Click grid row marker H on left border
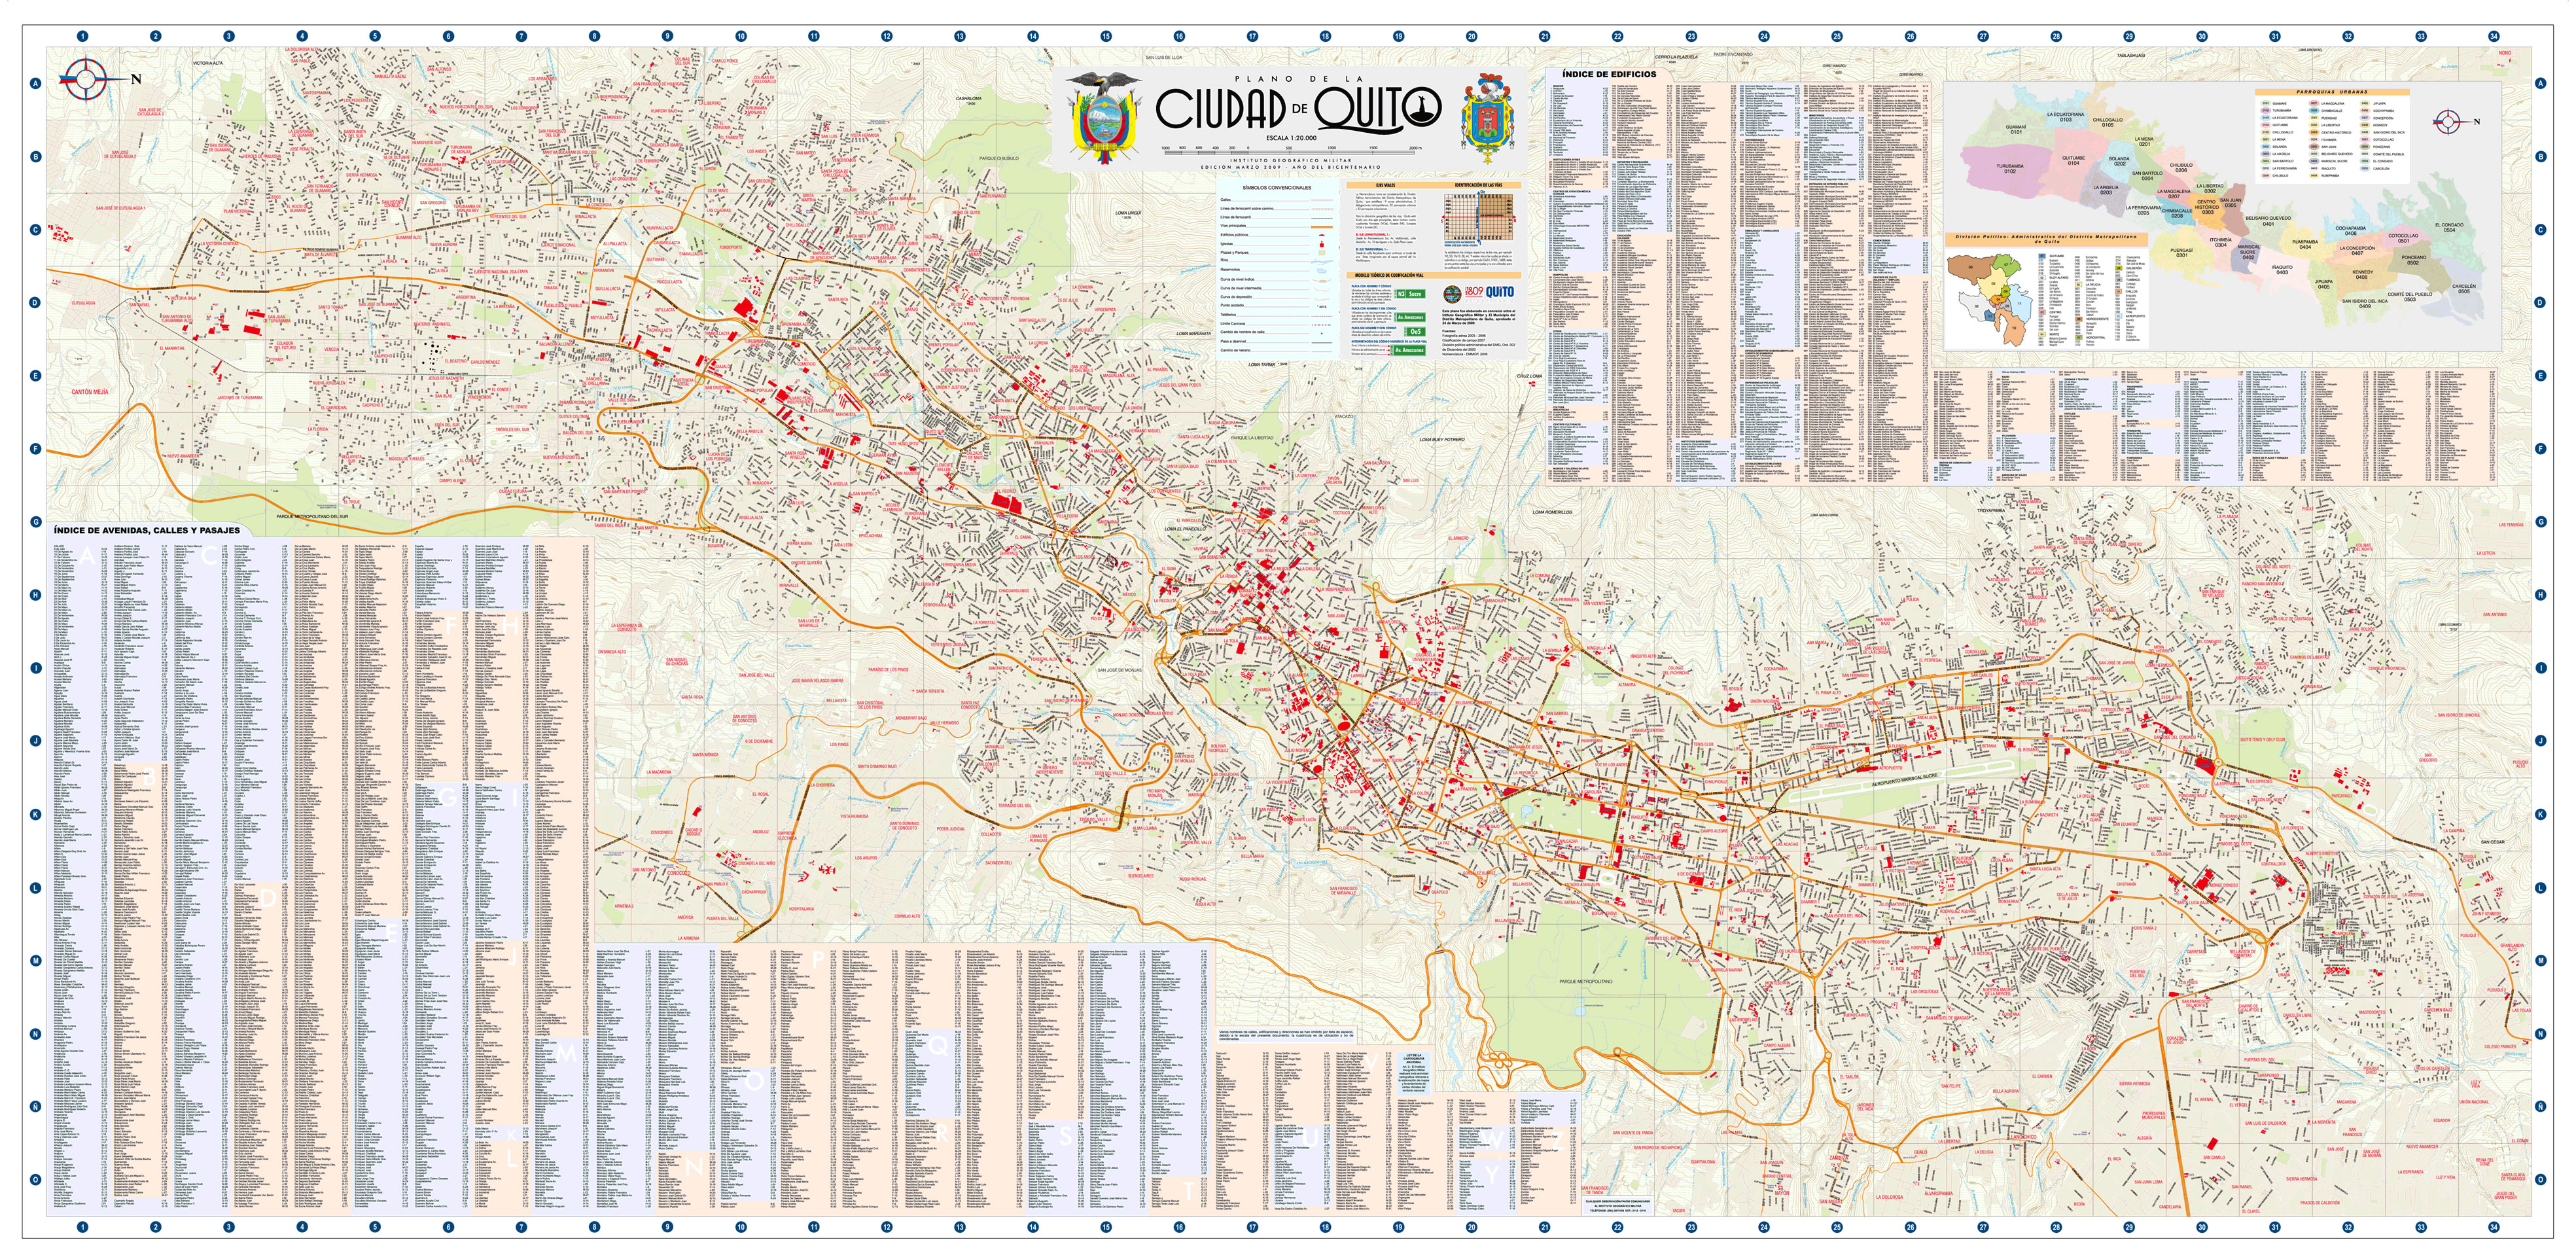Screen dimensions: 2576x1242 pos(35,595)
